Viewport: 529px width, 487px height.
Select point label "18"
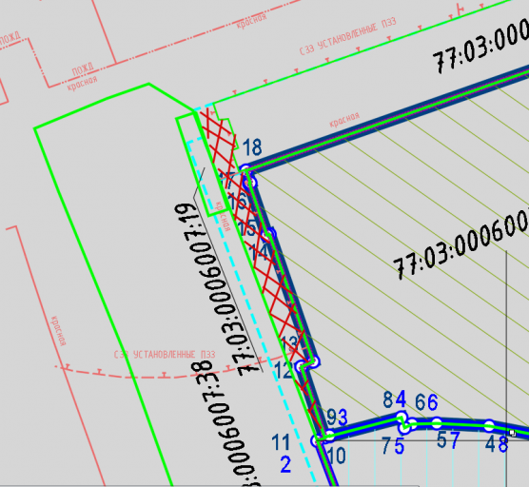(x=252, y=147)
